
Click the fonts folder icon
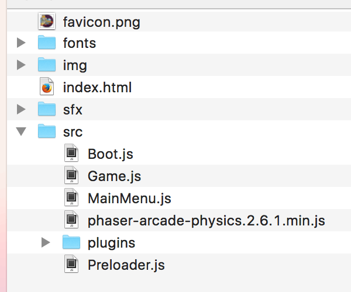[x=47, y=43]
